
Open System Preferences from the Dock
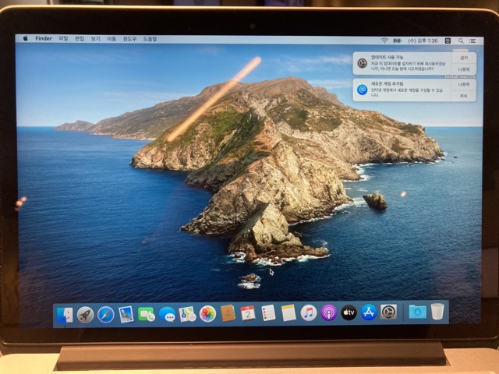point(388,312)
